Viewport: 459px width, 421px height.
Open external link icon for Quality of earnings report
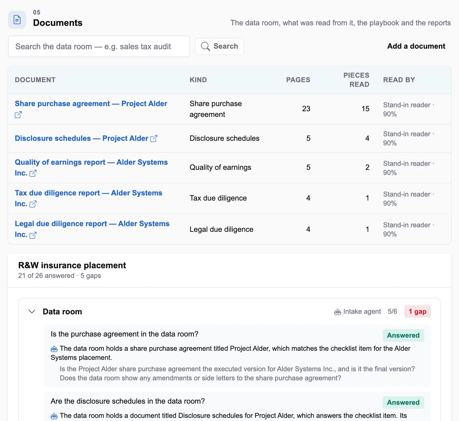(x=33, y=173)
